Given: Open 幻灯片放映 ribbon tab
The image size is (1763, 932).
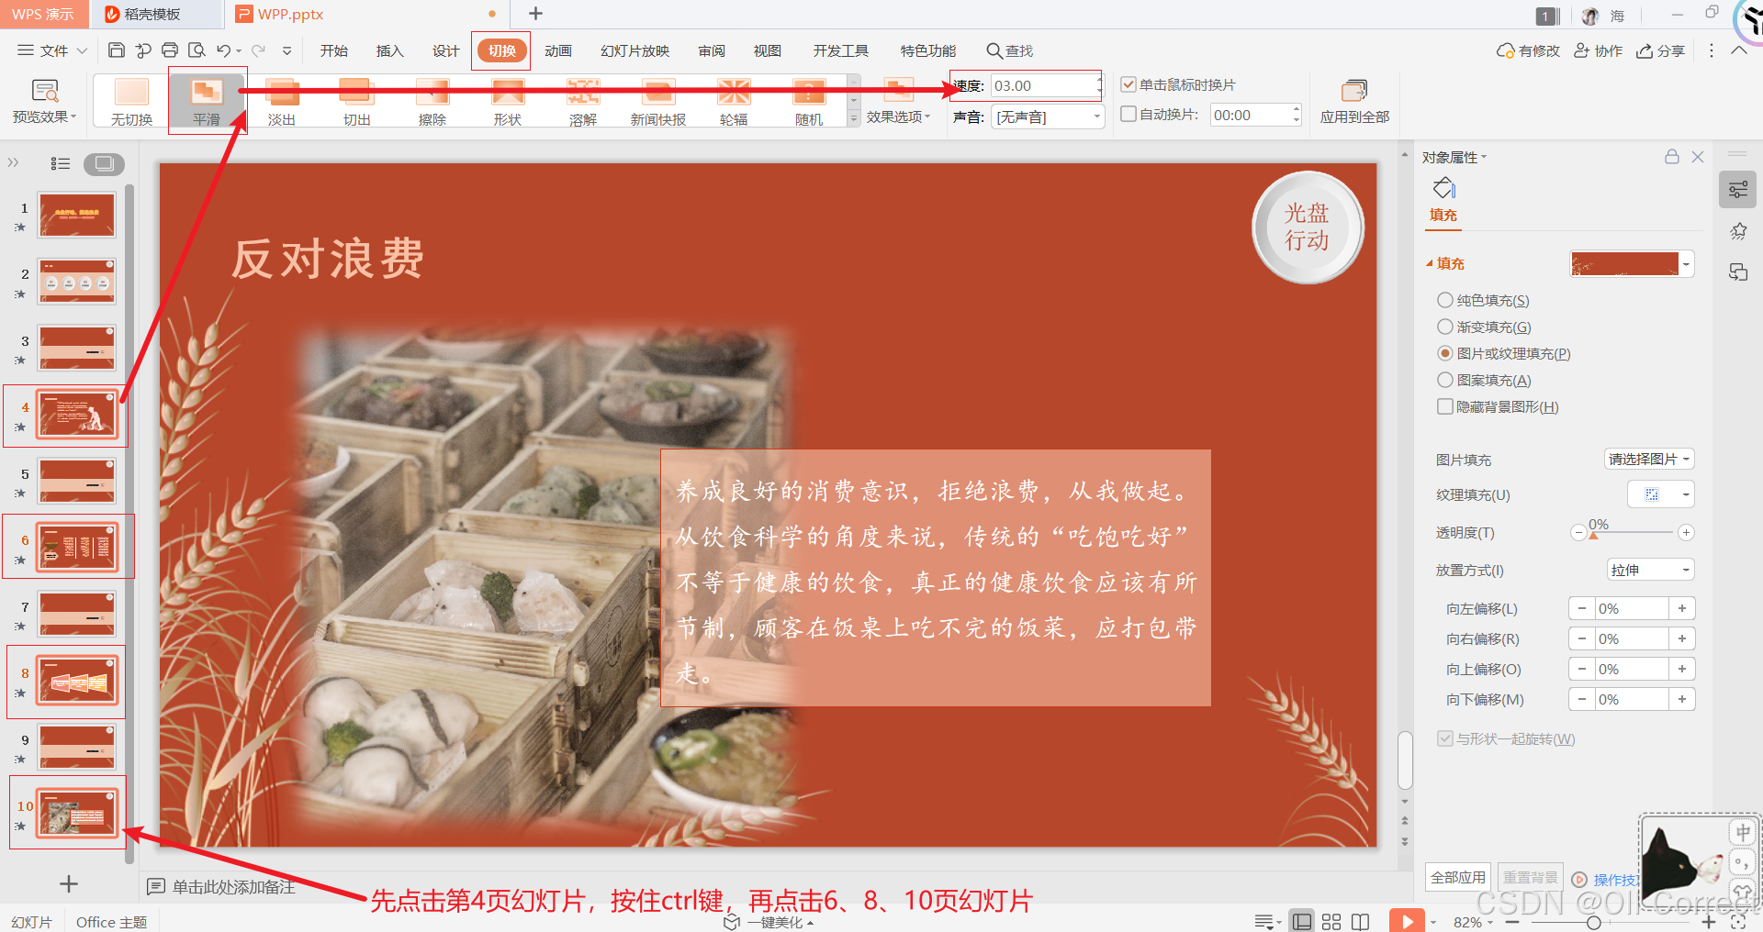Looking at the screenshot, I should [634, 50].
